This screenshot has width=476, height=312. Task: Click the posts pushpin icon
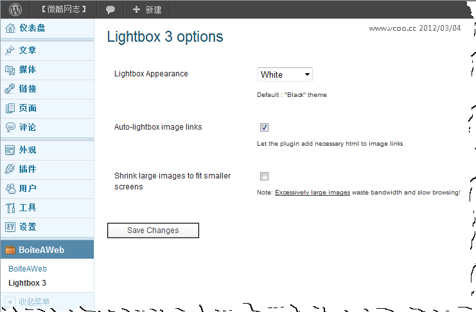tap(10, 51)
